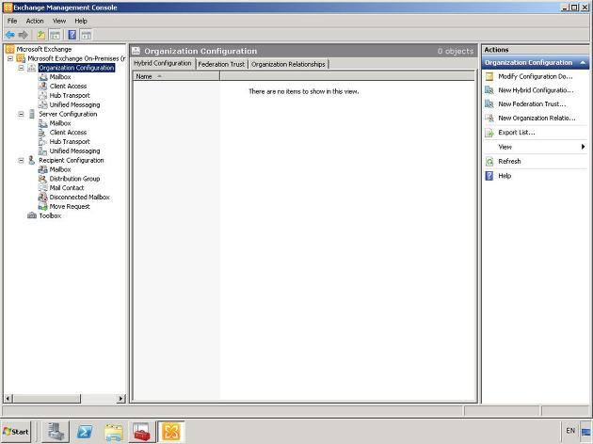Click the Mail Contact icon

pos(42,188)
